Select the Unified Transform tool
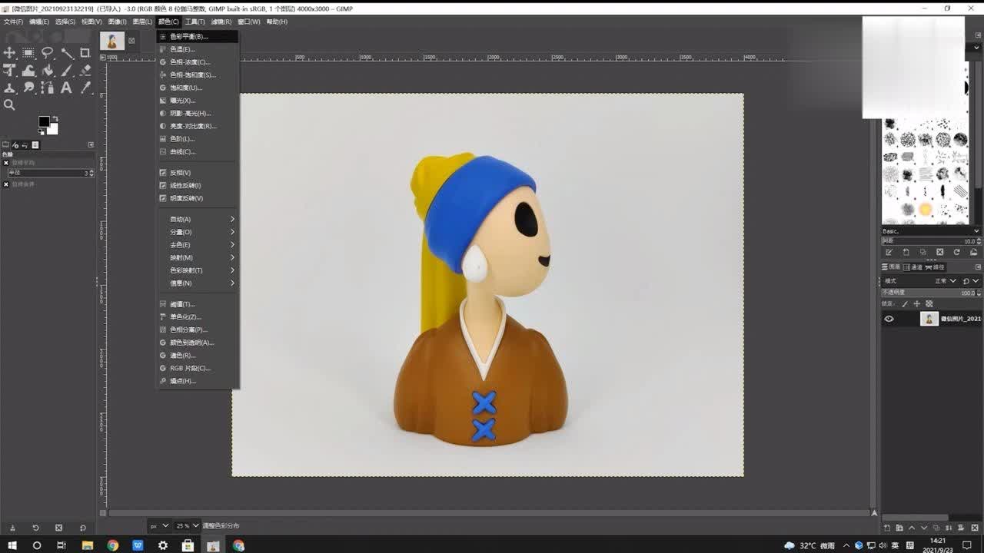This screenshot has width=984, height=553. click(9, 71)
